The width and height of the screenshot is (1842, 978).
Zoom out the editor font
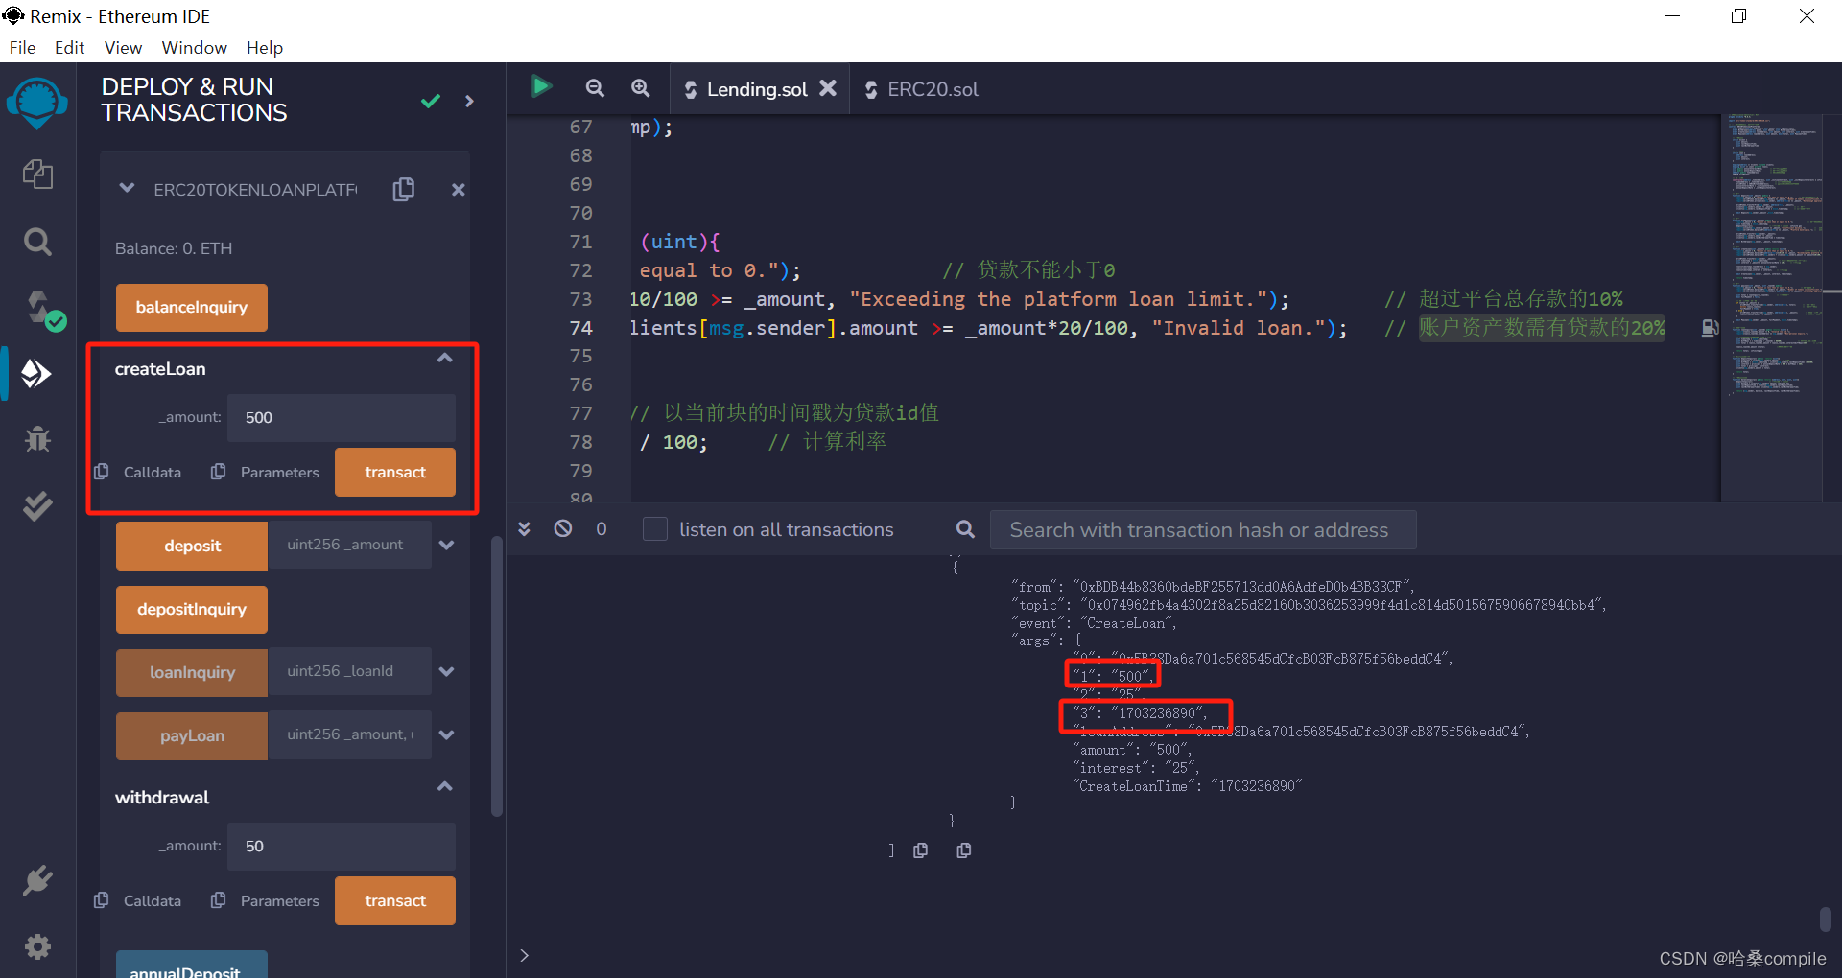(595, 88)
